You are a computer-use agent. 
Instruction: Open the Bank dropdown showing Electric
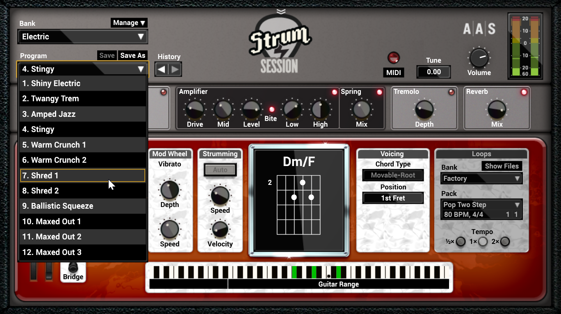83,36
